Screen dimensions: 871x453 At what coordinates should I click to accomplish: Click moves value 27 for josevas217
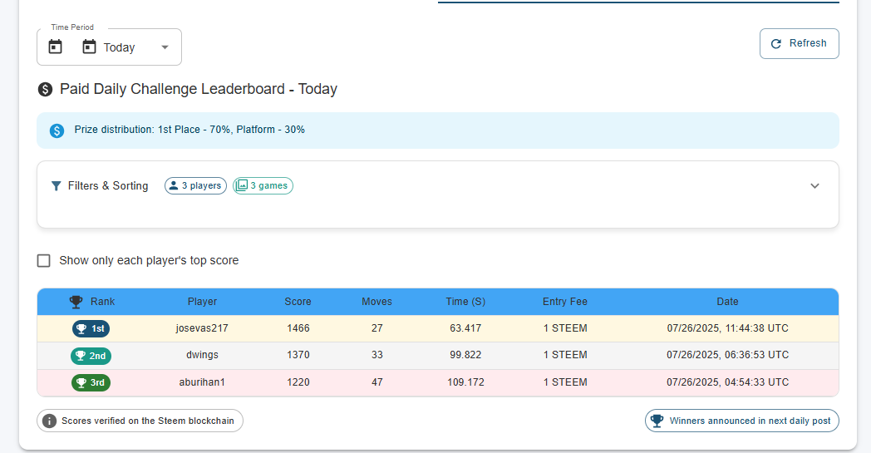click(377, 328)
